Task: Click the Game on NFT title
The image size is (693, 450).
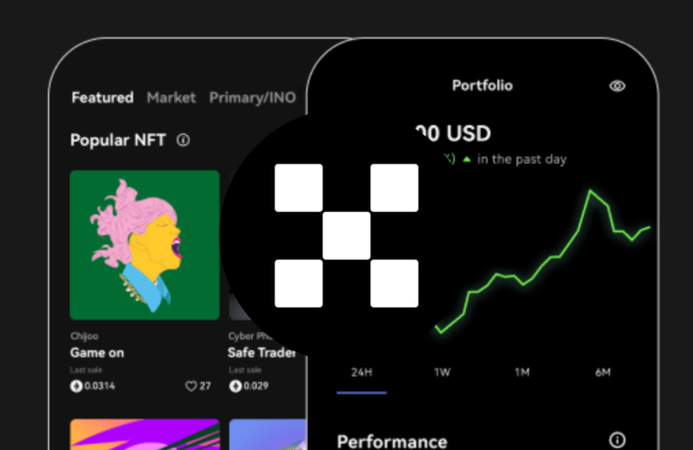Action: tap(97, 353)
